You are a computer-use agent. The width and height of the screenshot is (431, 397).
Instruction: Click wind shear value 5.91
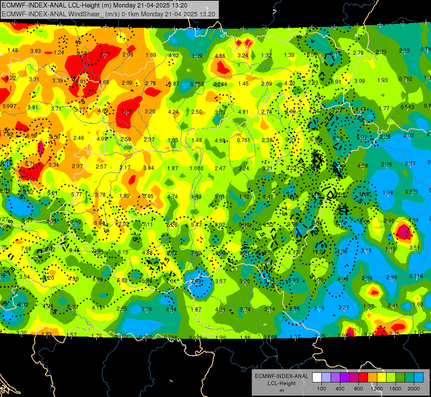point(336,82)
